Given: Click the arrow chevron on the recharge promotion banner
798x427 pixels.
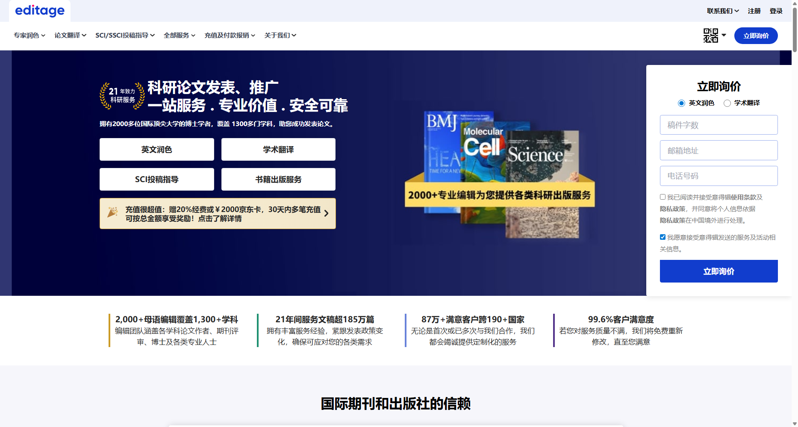Looking at the screenshot, I should (327, 213).
